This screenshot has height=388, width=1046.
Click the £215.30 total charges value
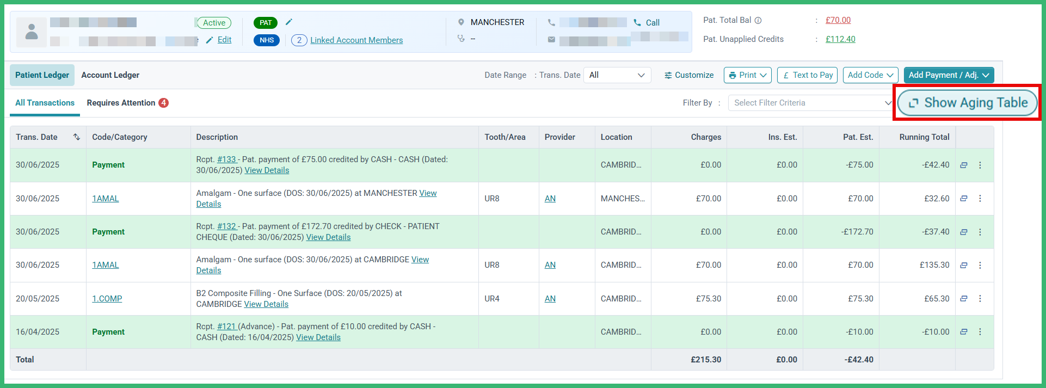pos(706,360)
